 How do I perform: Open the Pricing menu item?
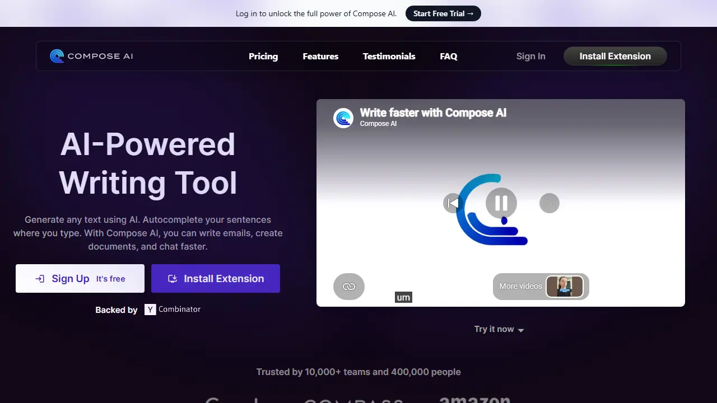point(263,56)
